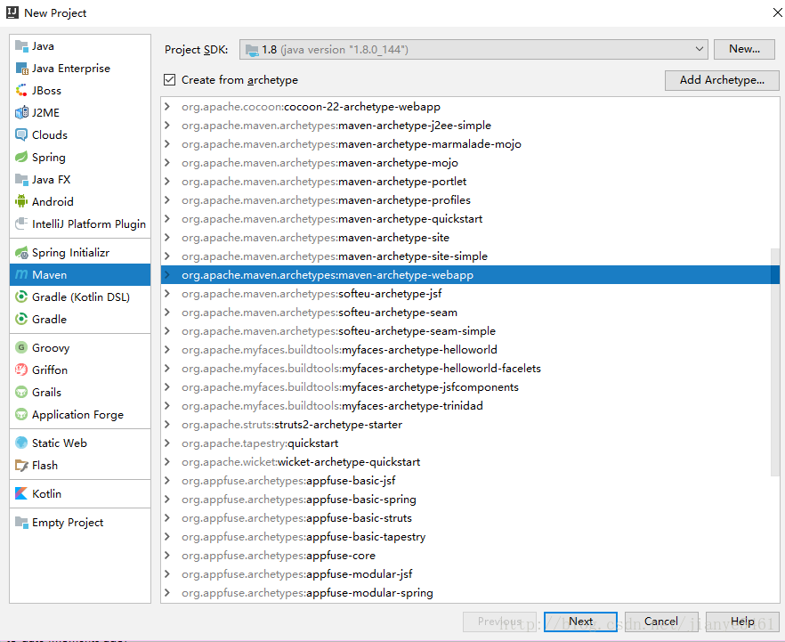Select the tapestry quickstart archetype row
This screenshot has height=642, width=785.
(470, 443)
